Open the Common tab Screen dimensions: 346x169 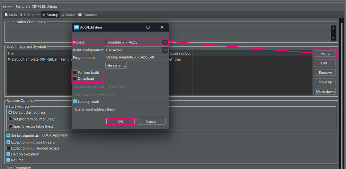pos(88,15)
